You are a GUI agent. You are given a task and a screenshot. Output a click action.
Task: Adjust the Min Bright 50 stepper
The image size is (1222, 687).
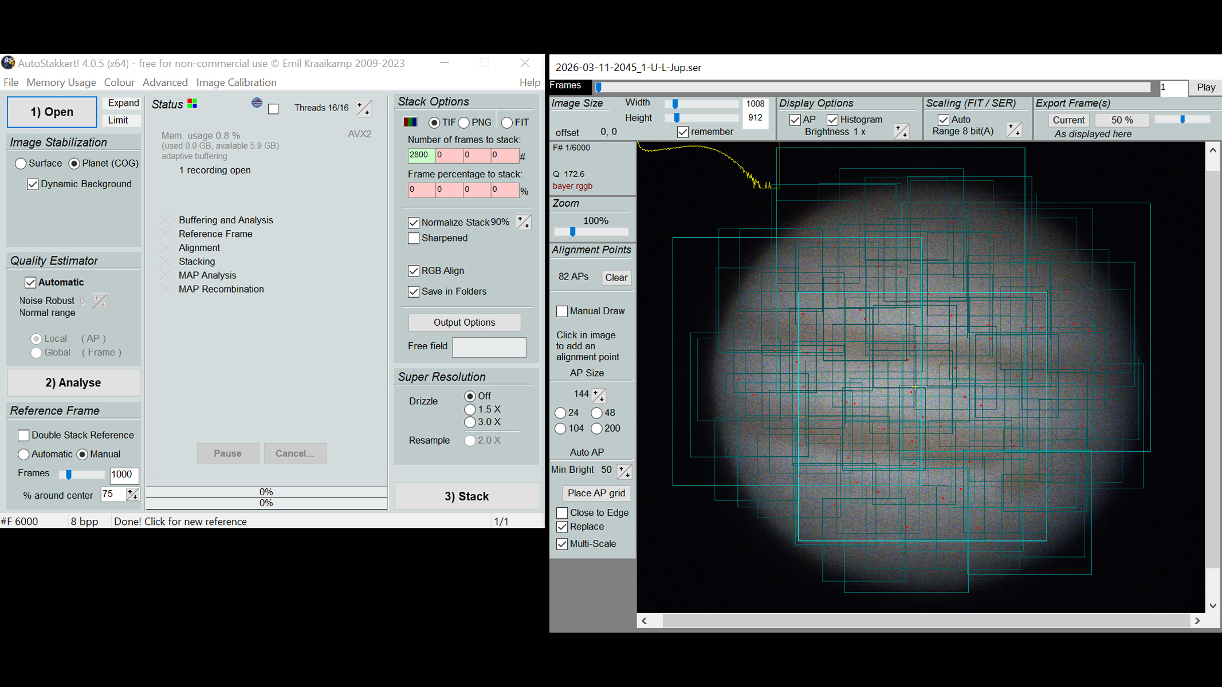624,471
